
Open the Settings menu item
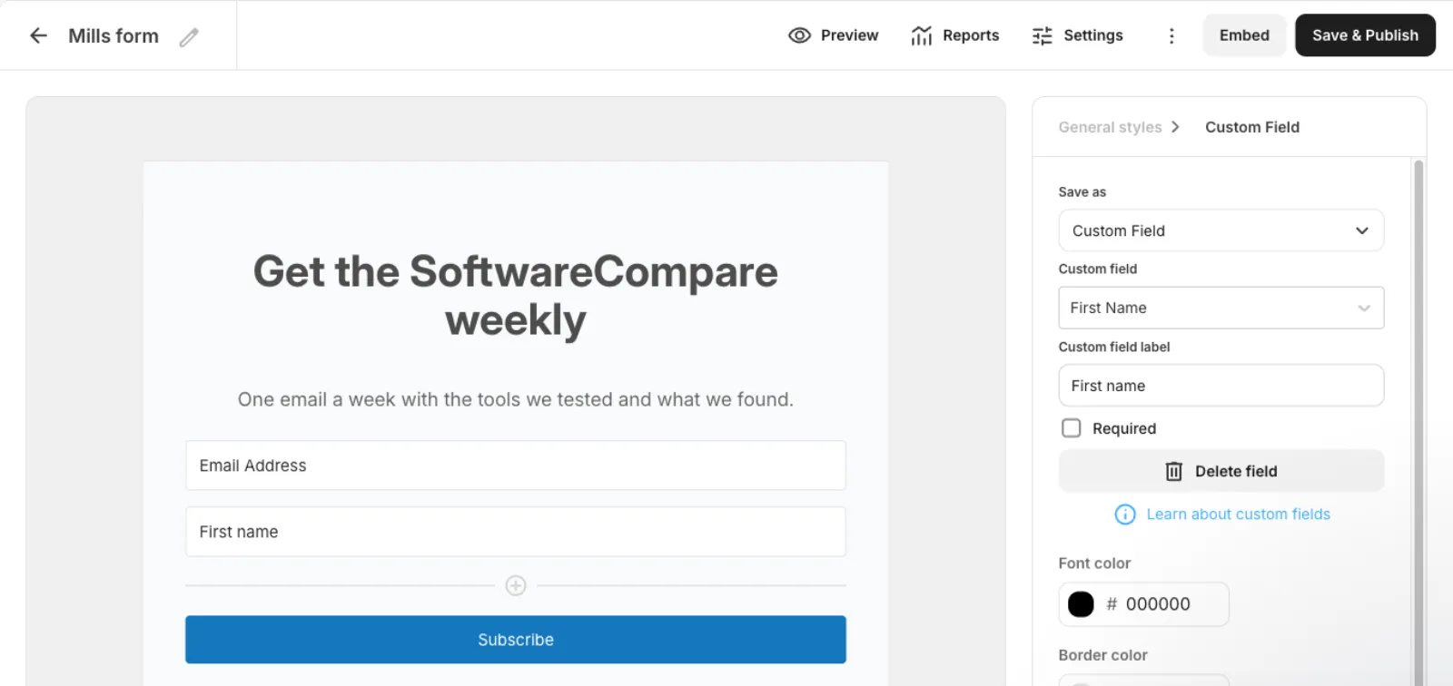(x=1077, y=35)
